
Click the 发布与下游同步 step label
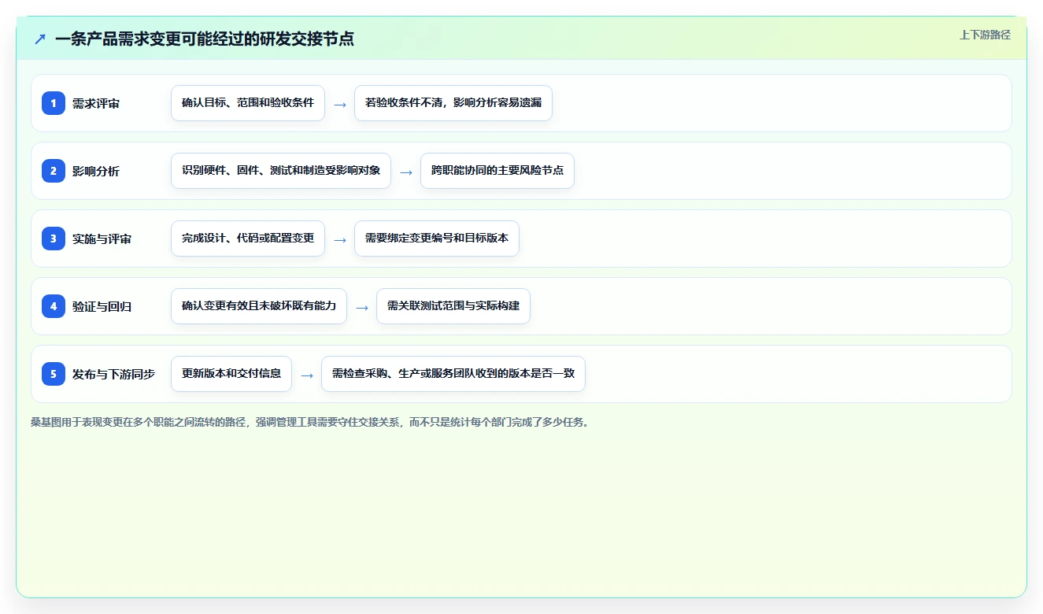tap(113, 374)
